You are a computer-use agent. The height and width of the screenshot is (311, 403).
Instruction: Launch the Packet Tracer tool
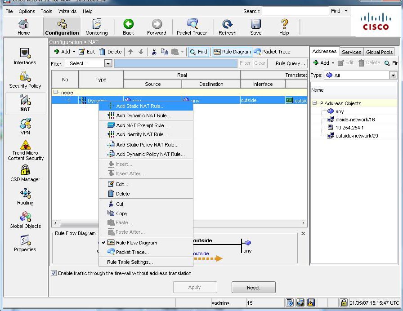click(x=192, y=27)
